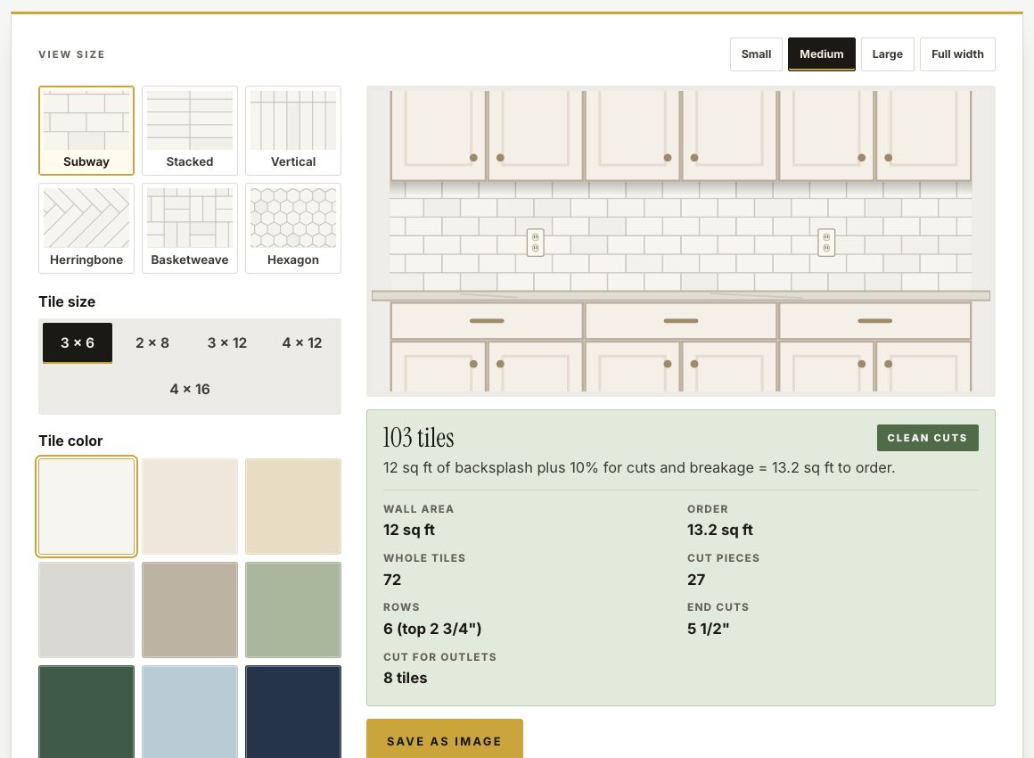Click the "13.2 sq ft" order value

[720, 530]
